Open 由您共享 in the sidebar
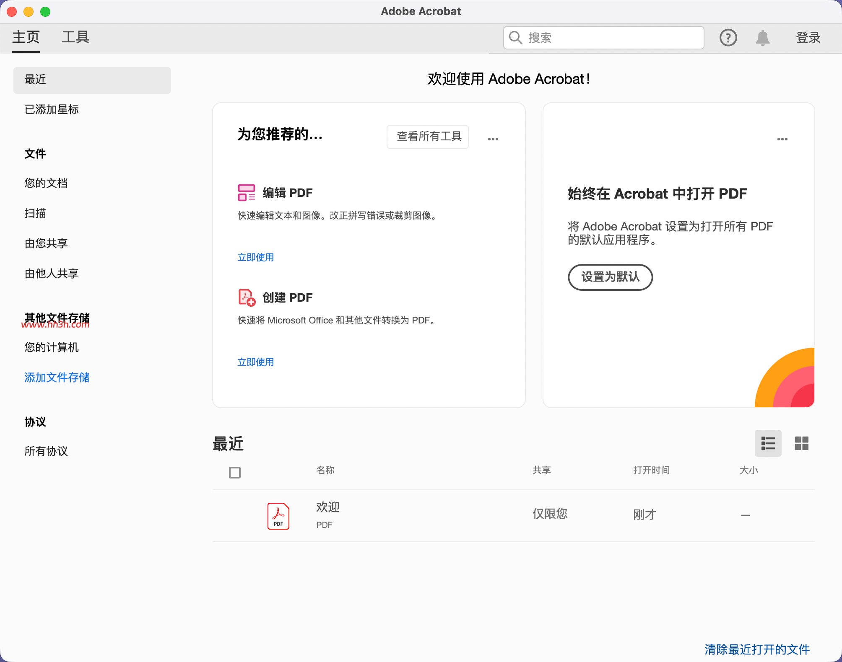Viewport: 842px width, 662px height. [46, 243]
